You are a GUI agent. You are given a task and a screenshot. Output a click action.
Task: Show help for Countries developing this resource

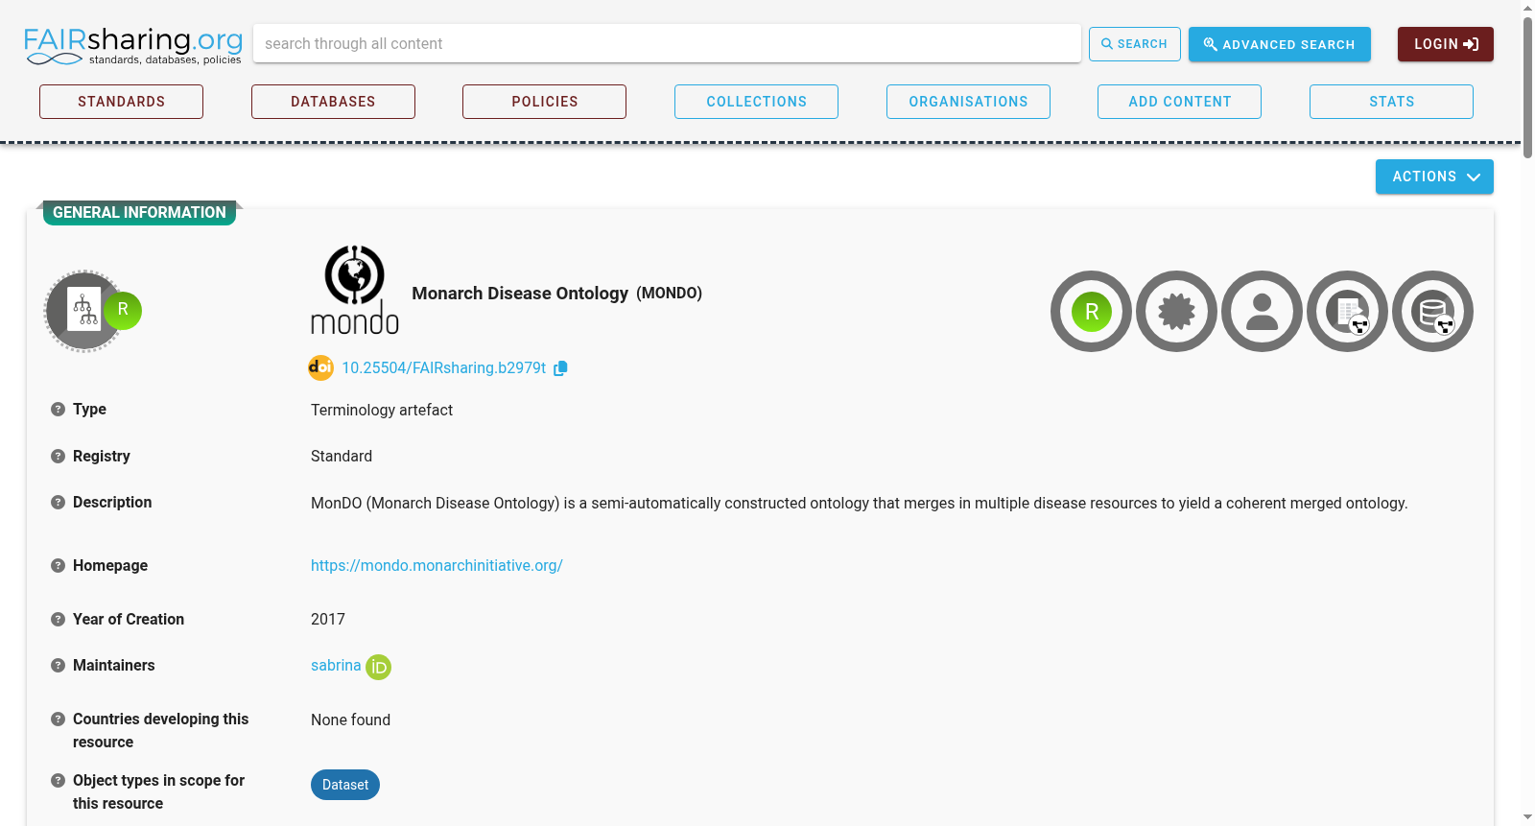pyautogui.click(x=58, y=720)
